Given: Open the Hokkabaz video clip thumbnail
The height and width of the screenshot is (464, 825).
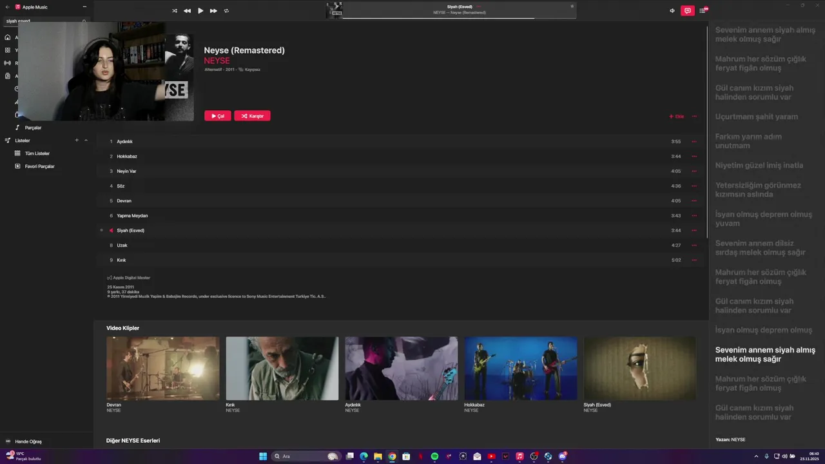Looking at the screenshot, I should (521, 368).
